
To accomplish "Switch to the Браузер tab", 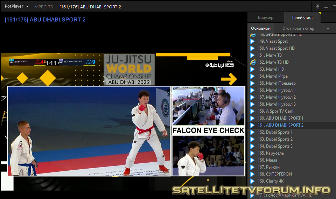I will (266, 17).
